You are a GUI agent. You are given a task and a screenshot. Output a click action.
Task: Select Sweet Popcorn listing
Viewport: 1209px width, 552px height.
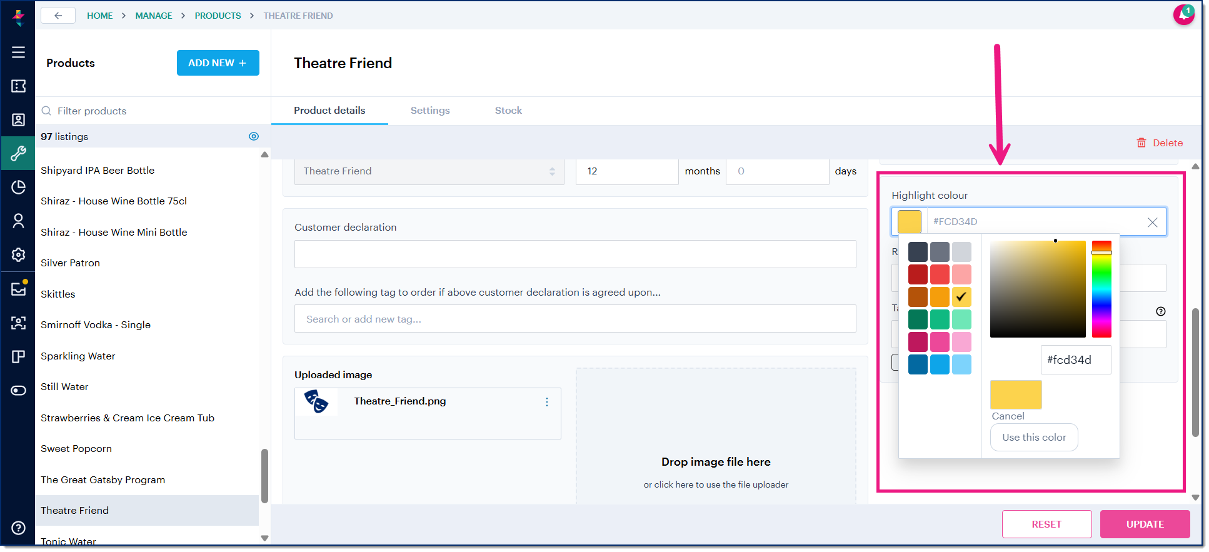(x=76, y=449)
